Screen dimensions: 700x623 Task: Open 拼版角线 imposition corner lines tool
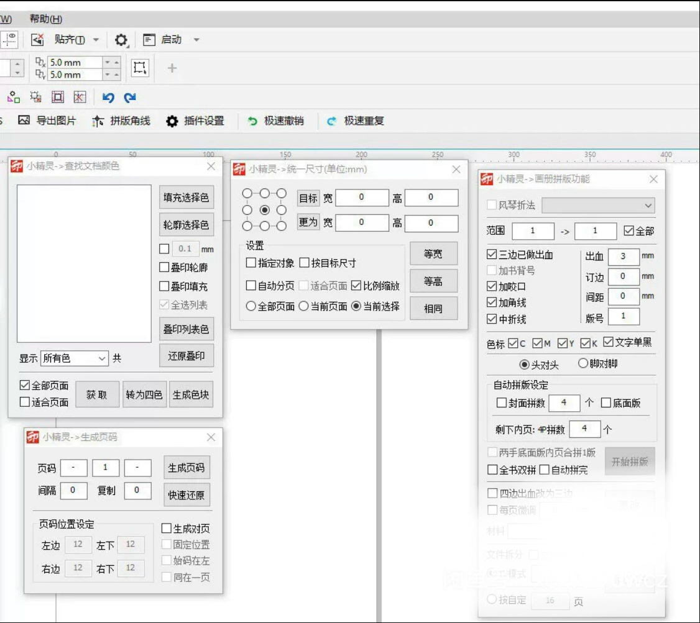(98, 122)
